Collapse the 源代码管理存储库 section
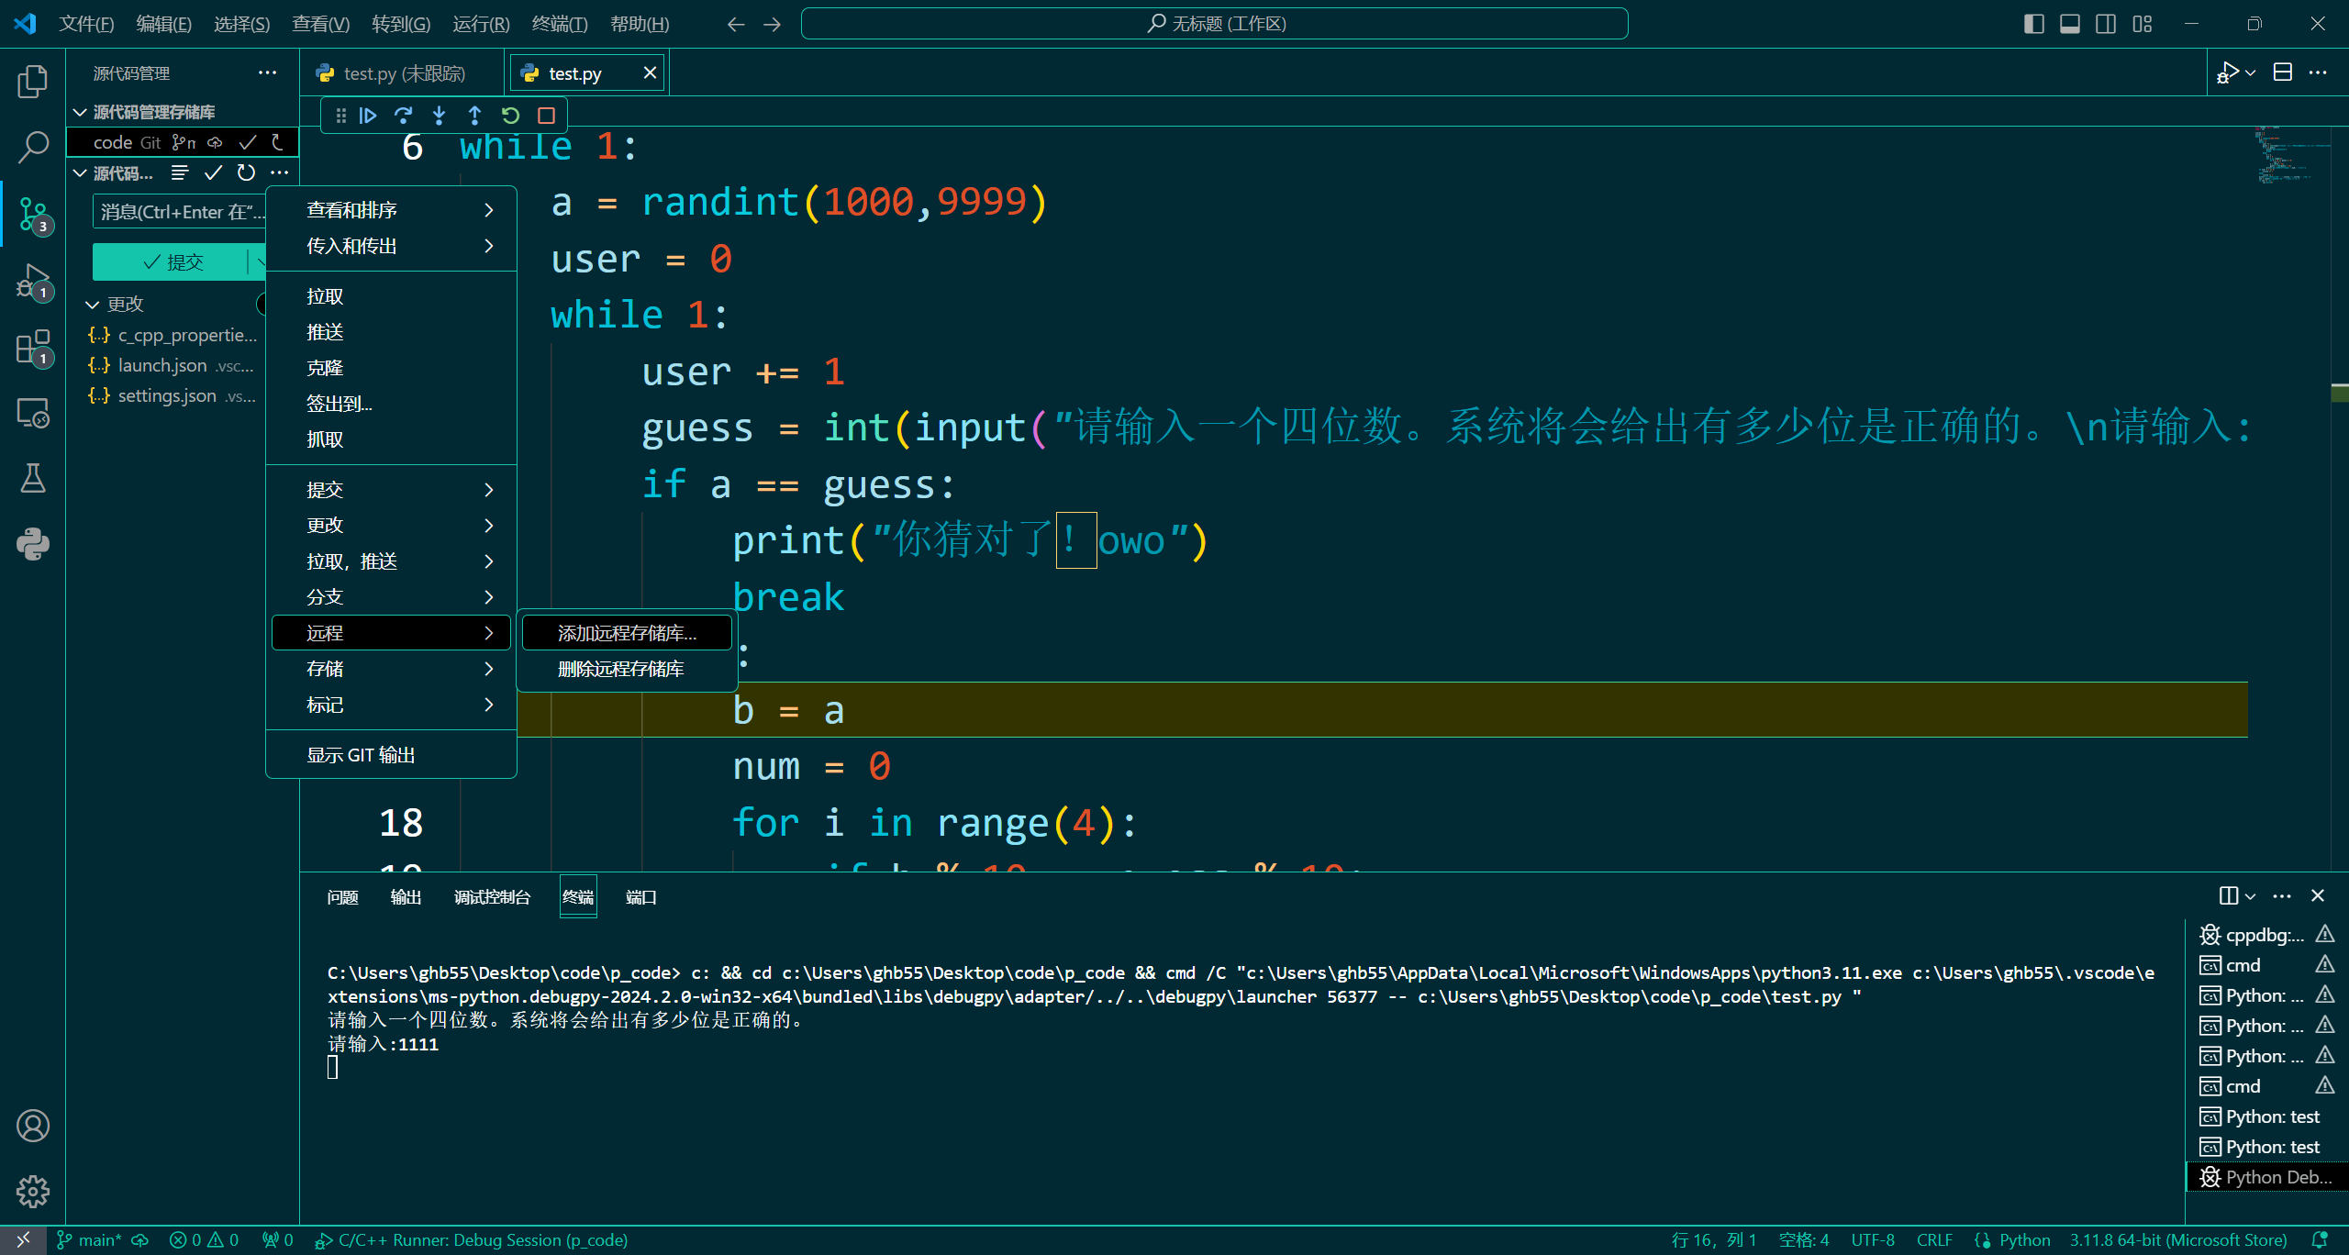Image resolution: width=2349 pixels, height=1255 pixels. (x=81, y=112)
